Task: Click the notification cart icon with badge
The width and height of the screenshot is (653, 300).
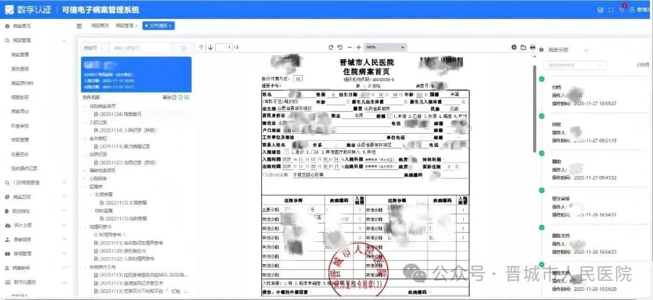Action: (622, 10)
